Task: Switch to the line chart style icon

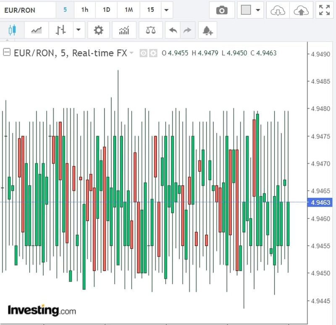Action: pos(36,30)
